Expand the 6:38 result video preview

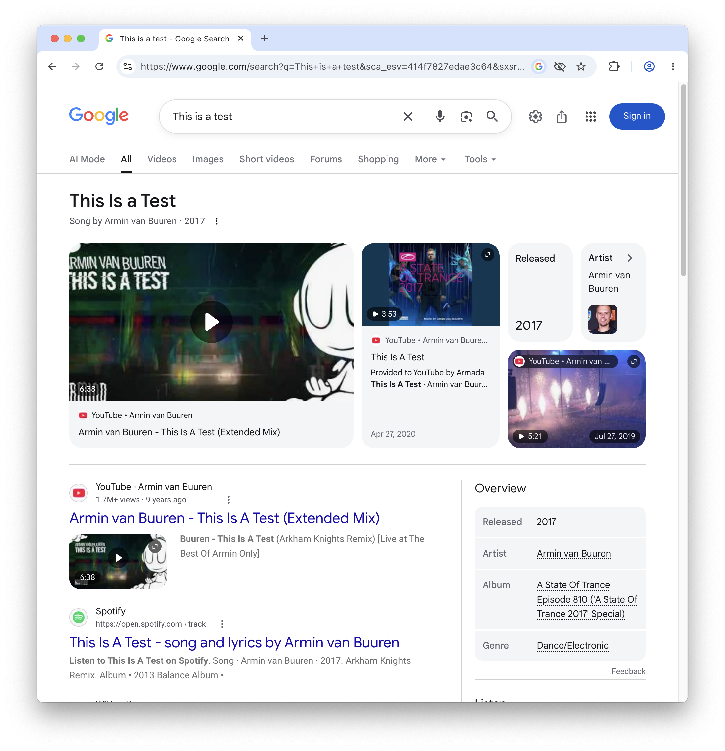tap(155, 546)
